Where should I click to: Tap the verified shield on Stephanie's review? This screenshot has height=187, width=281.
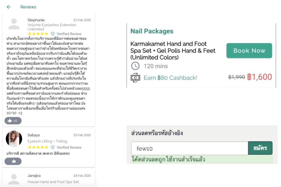click(x=53, y=34)
